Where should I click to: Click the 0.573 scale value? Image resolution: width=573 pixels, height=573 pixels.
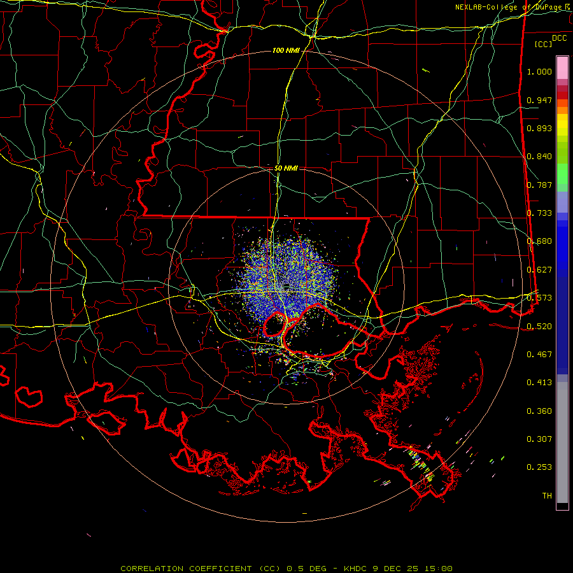click(539, 298)
